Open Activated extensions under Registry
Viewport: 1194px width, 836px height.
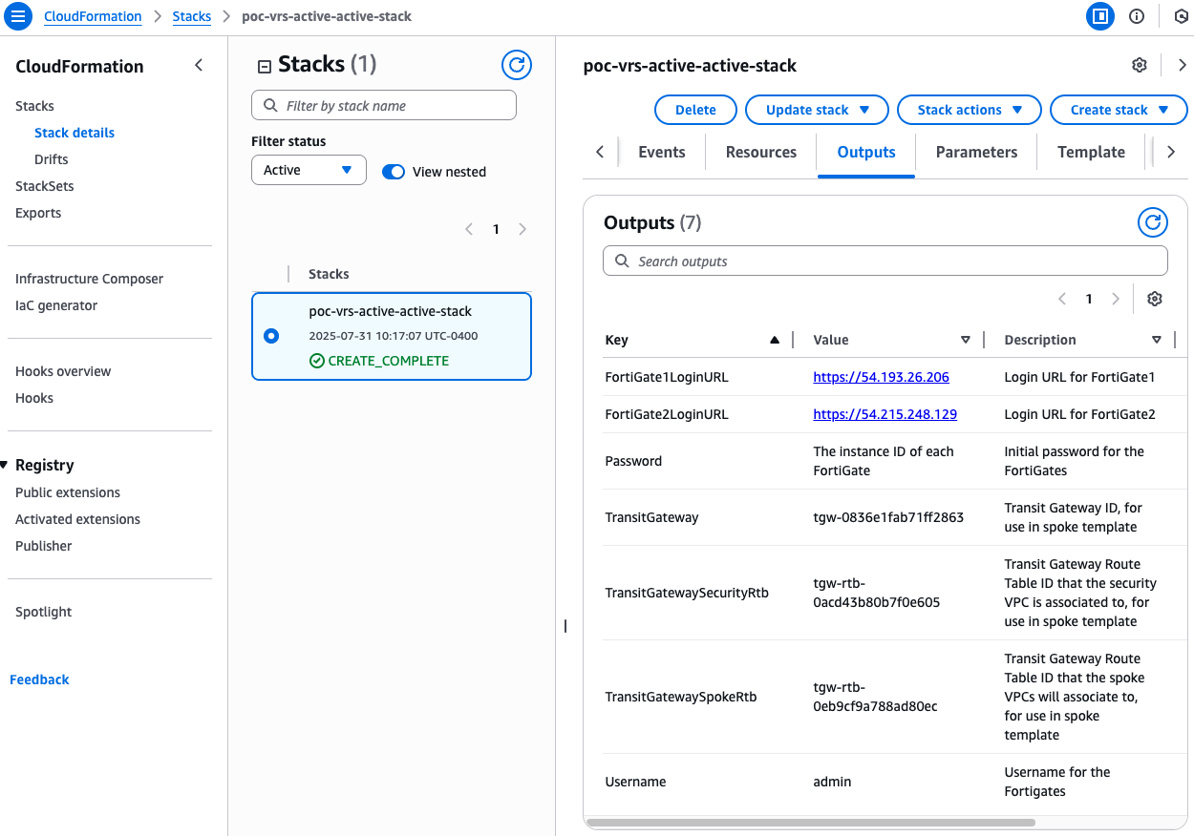pos(77,519)
